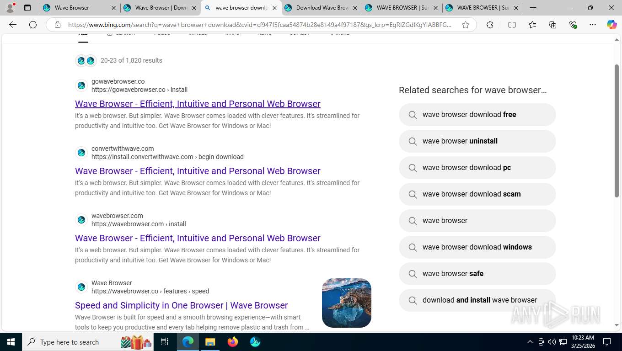Search 'wave browser uninstall' suggestion
The height and width of the screenshot is (351, 622).
coord(477,141)
